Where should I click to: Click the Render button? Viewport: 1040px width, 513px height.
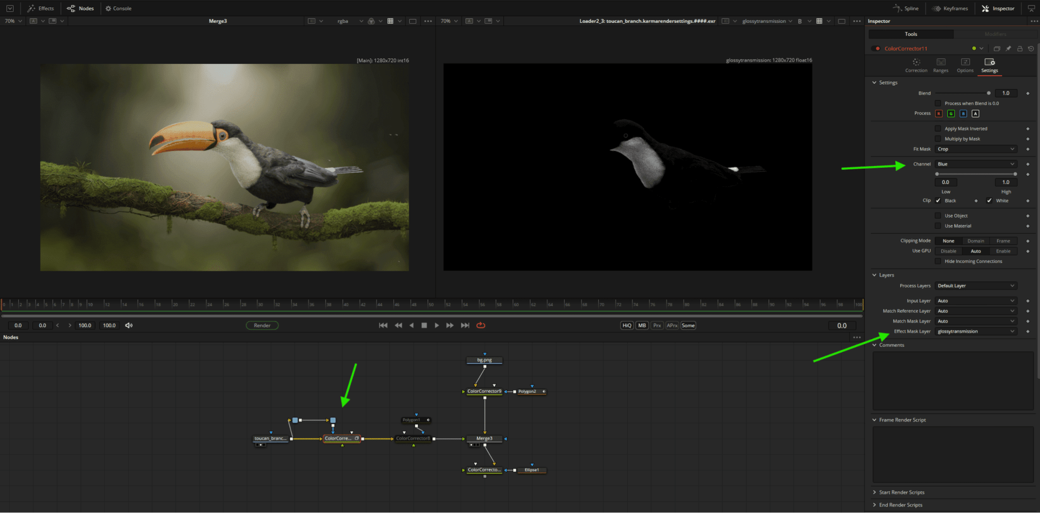coord(262,325)
